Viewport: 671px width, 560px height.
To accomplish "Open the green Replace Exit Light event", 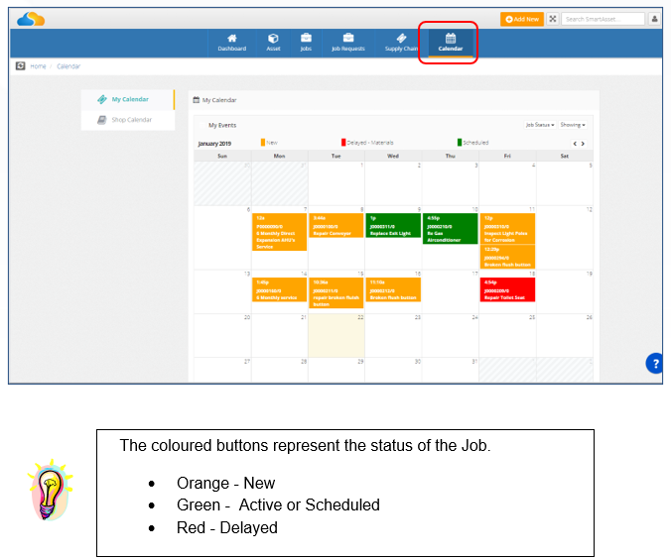I will (393, 226).
